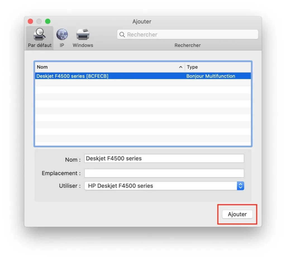Toggle sort order arrow in Nom column
286x259 pixels.
click(x=181, y=67)
